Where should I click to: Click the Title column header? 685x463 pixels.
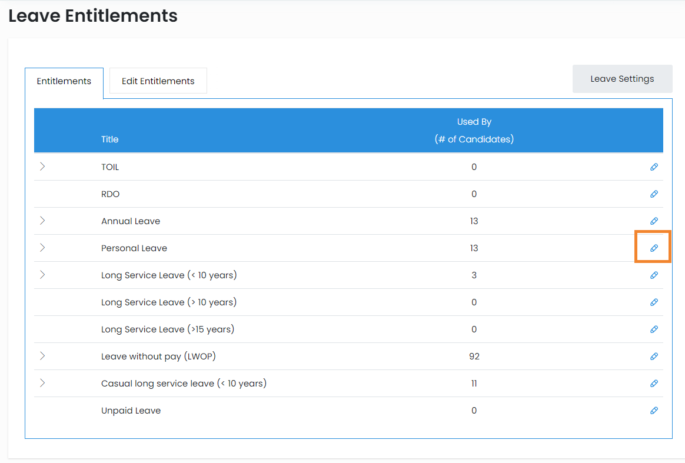[109, 139]
